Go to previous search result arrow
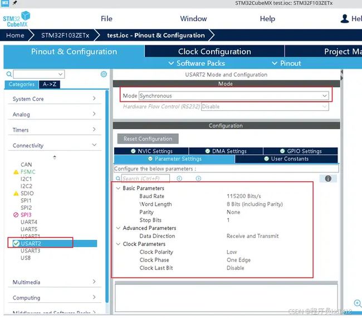 (179, 179)
